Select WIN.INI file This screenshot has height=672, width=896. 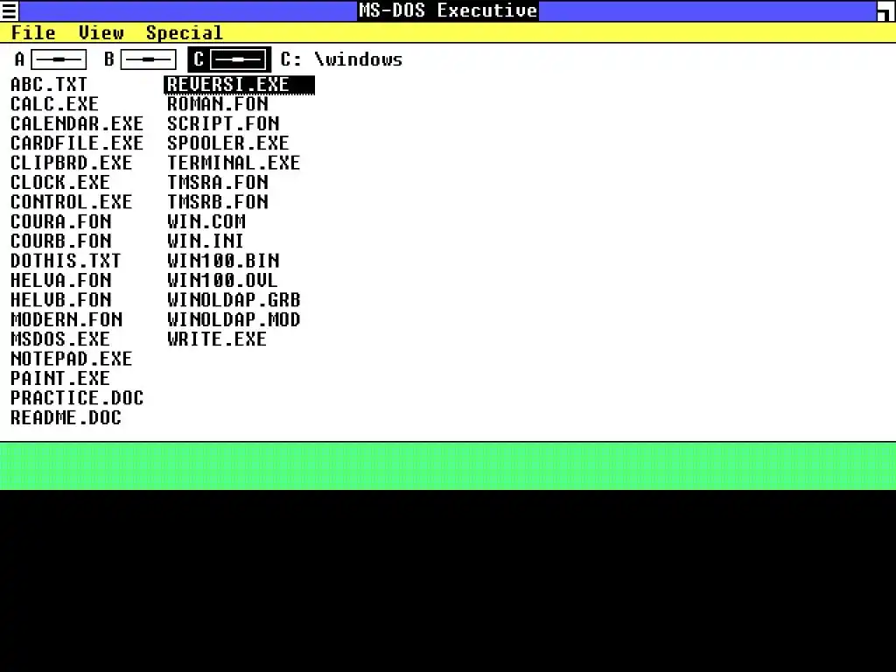pos(205,241)
